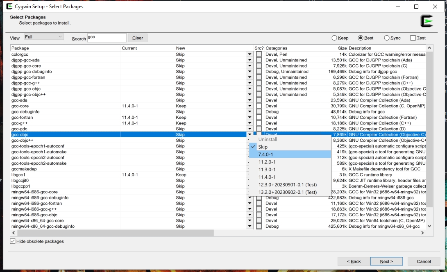Click the Current column header

coord(147,48)
